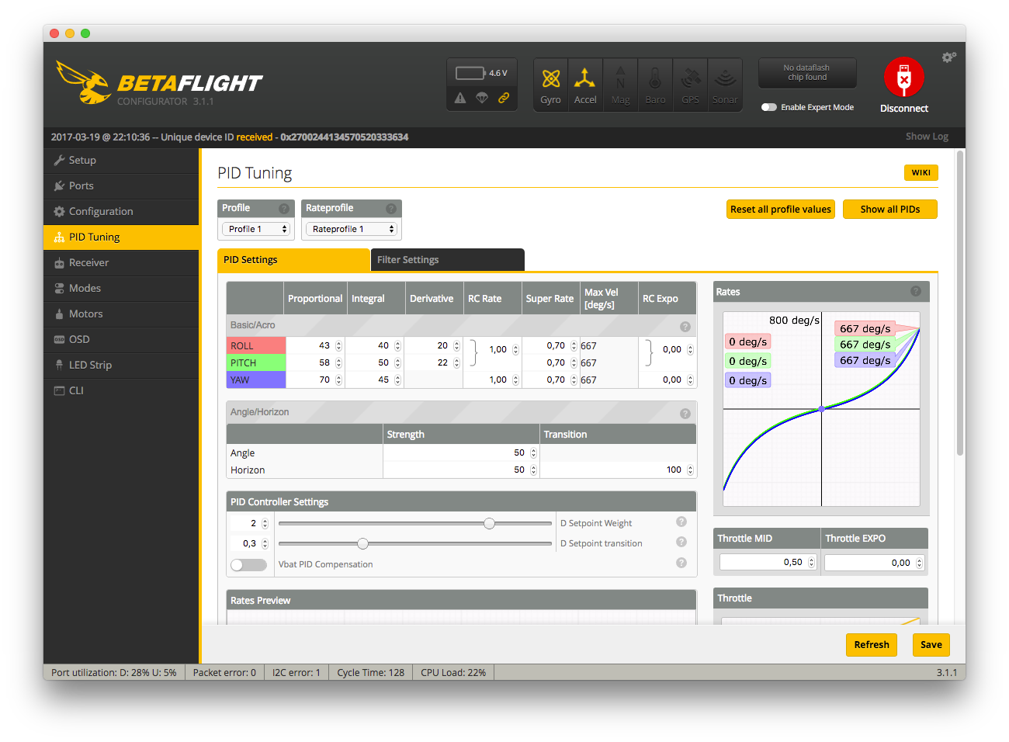
Task: Click the Mag sensor icon
Action: click(x=620, y=85)
